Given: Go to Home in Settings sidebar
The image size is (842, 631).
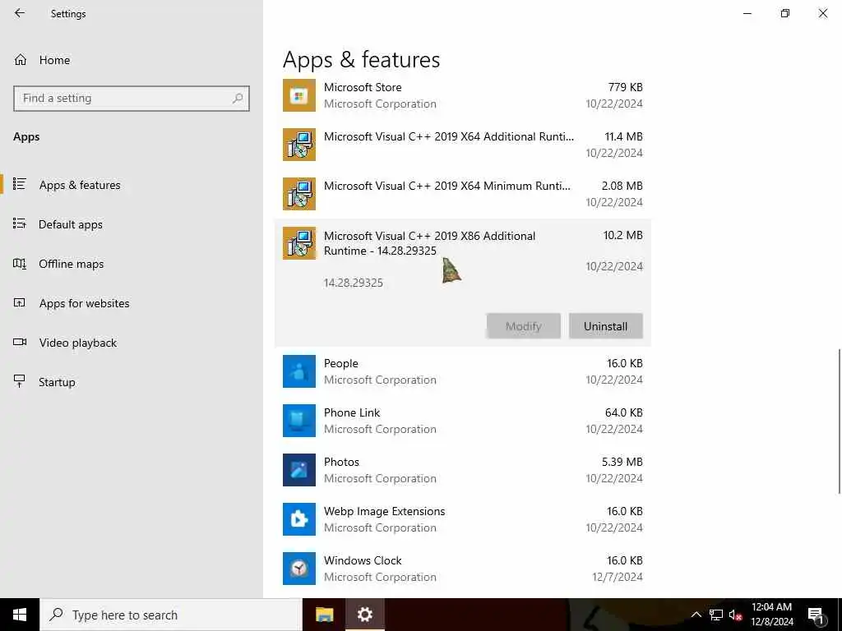Looking at the screenshot, I should tap(132, 59).
